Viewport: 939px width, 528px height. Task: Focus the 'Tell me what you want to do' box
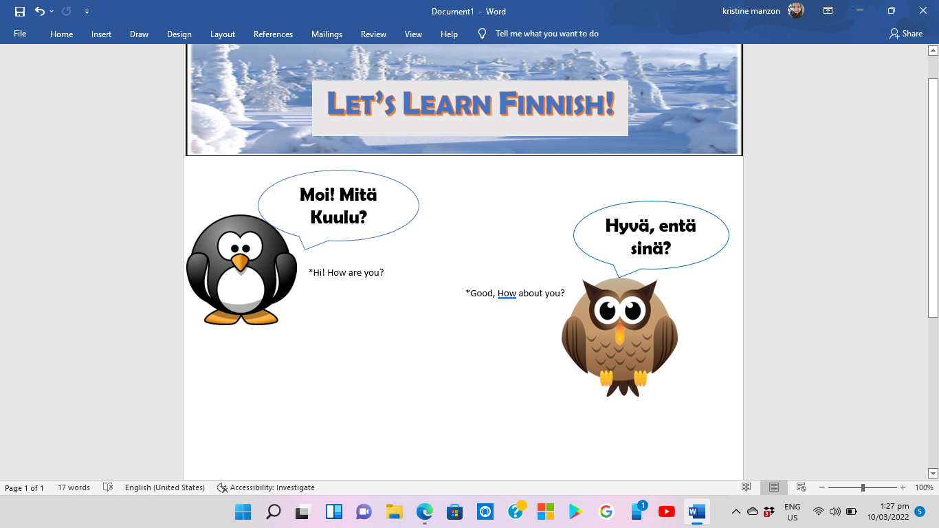547,34
